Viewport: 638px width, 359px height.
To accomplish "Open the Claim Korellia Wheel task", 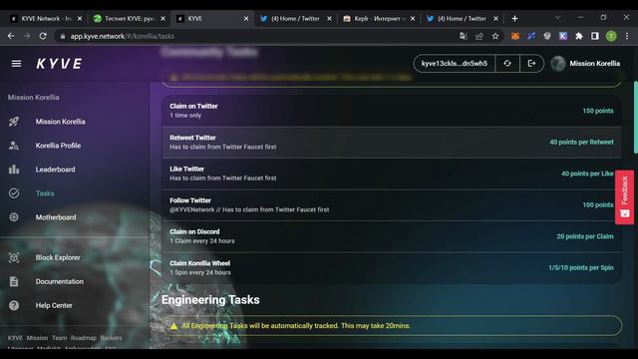I will (392, 268).
